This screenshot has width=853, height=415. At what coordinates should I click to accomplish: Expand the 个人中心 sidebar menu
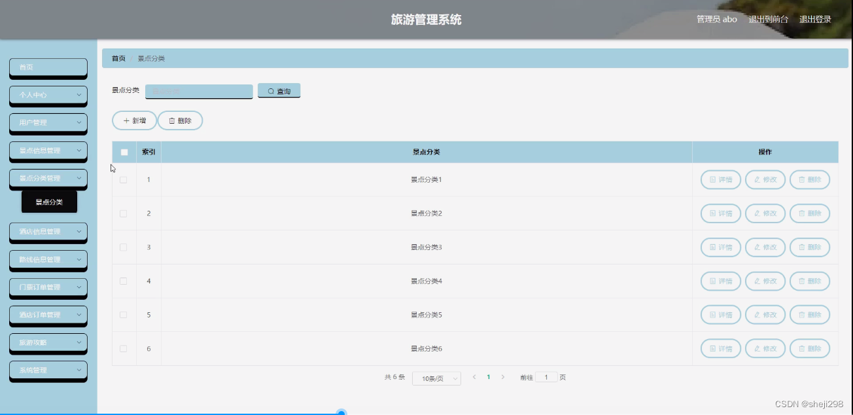[48, 96]
